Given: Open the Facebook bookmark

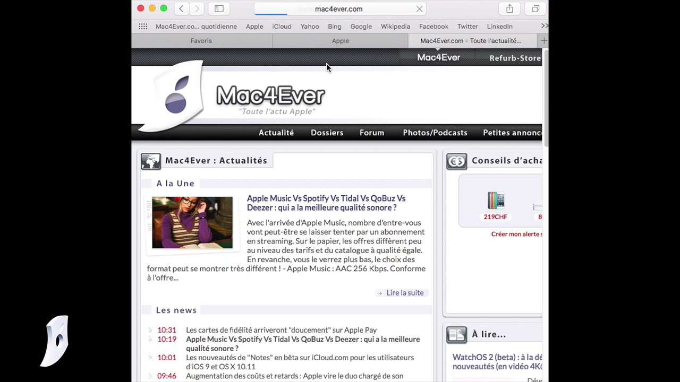Looking at the screenshot, I should [x=433, y=27].
